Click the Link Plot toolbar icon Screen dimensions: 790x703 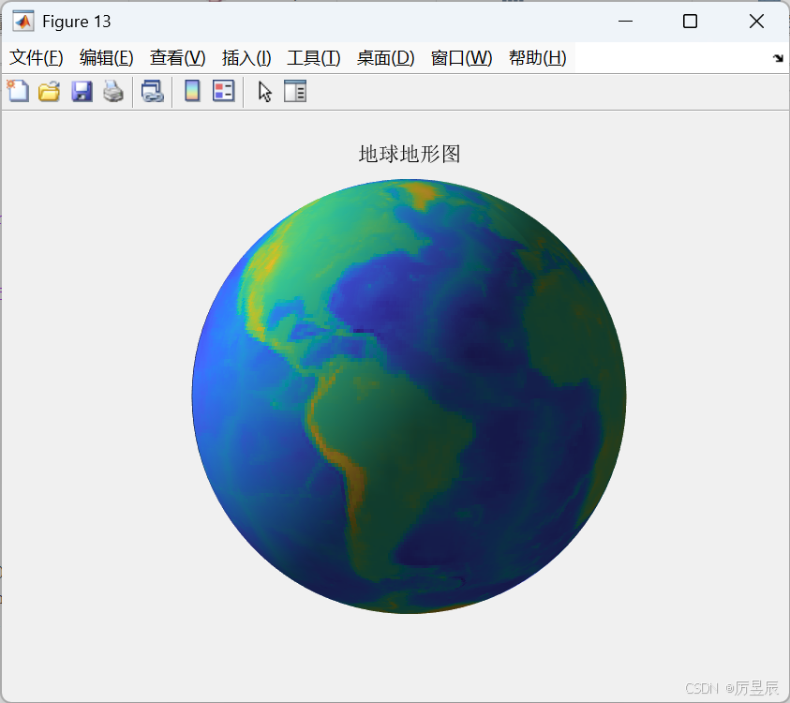point(152,91)
